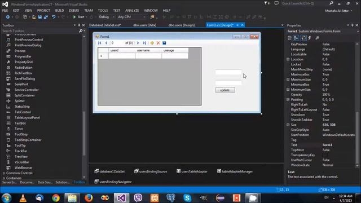Expand the Location property
Image resolution: width=361 pixels, height=203 pixels.
288,59
